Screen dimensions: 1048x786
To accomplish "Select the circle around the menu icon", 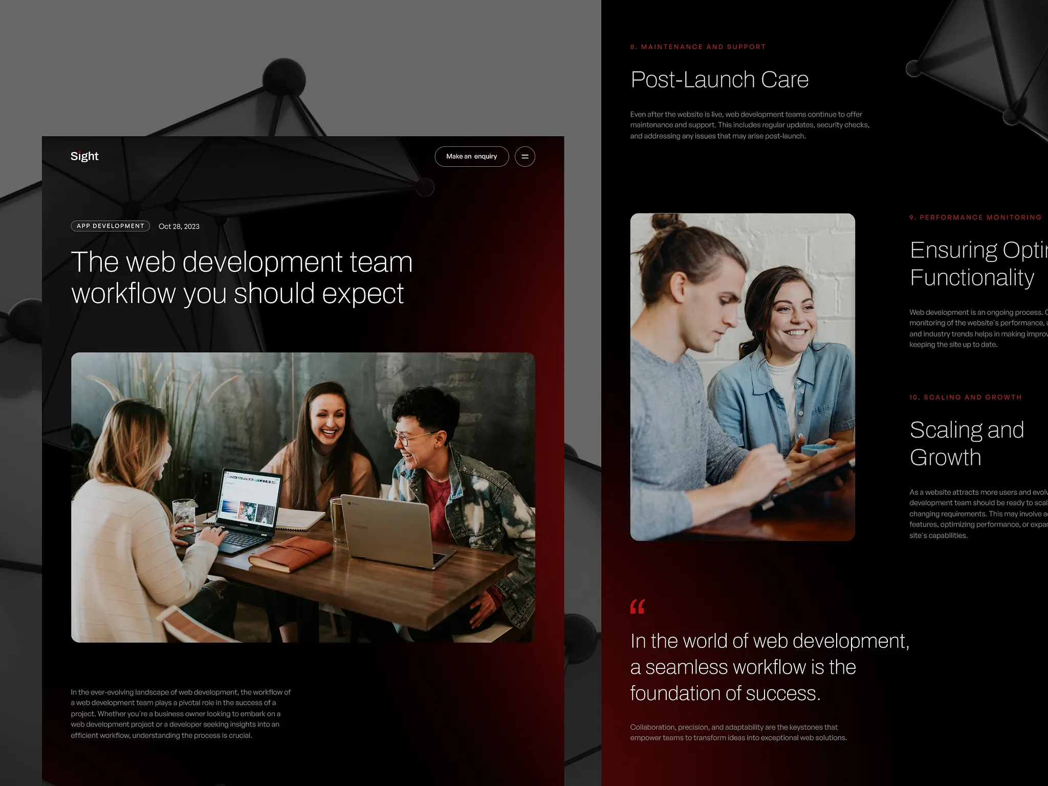I will click(525, 156).
